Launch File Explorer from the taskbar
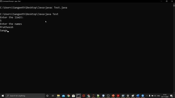175x98 pixels. (58, 96)
